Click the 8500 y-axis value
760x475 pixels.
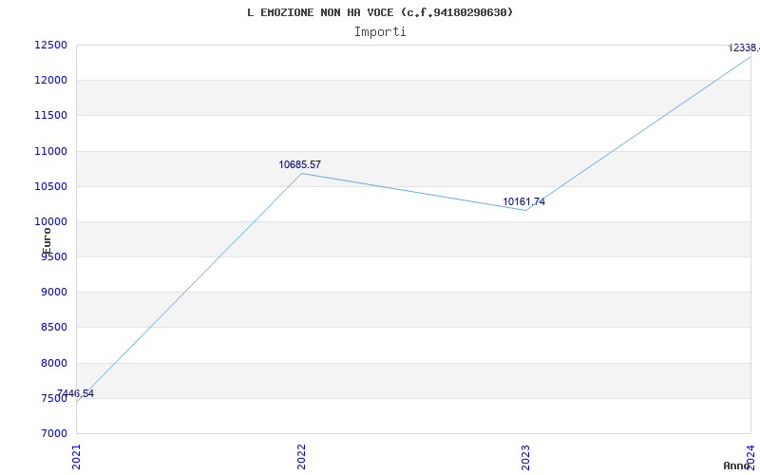[x=53, y=328]
